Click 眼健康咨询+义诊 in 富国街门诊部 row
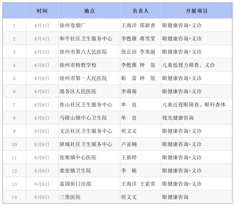This screenshot has width=235, height=206. (182, 184)
